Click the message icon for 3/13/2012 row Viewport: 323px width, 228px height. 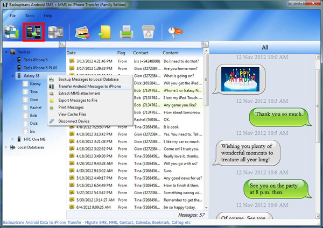coord(72,61)
